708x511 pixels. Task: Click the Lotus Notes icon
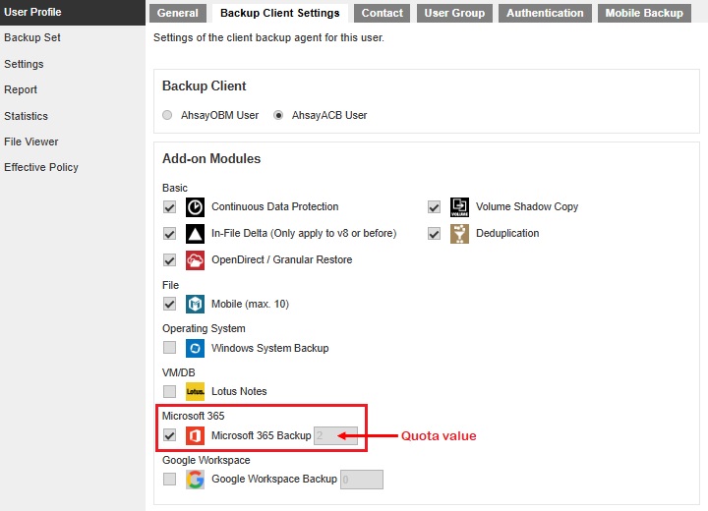pos(196,391)
